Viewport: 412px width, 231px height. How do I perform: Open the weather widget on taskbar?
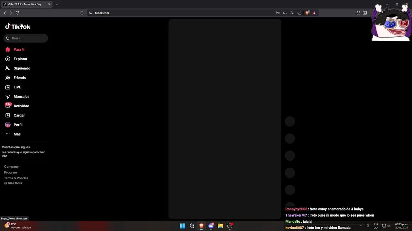tap(18, 226)
